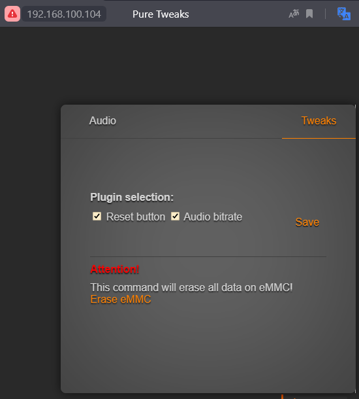Click the Pure Tweaks page title
The image size is (359, 399).
[161, 14]
